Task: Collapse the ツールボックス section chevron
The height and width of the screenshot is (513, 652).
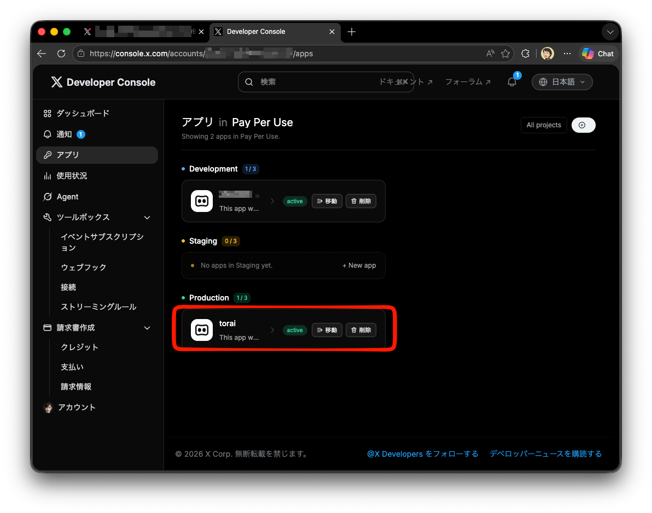Action: [x=147, y=217]
